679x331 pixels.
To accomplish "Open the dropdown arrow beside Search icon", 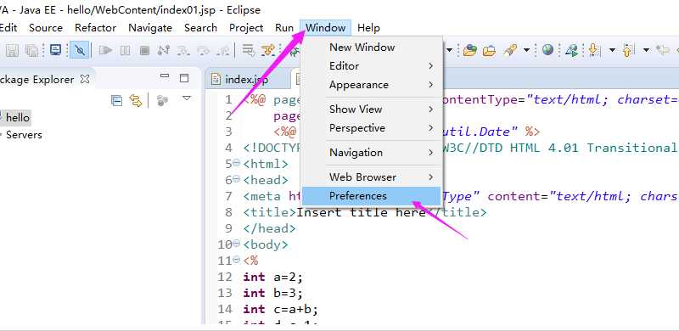I will tap(526, 50).
